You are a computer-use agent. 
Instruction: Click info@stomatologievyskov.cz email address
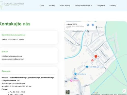(x=12, y=56)
